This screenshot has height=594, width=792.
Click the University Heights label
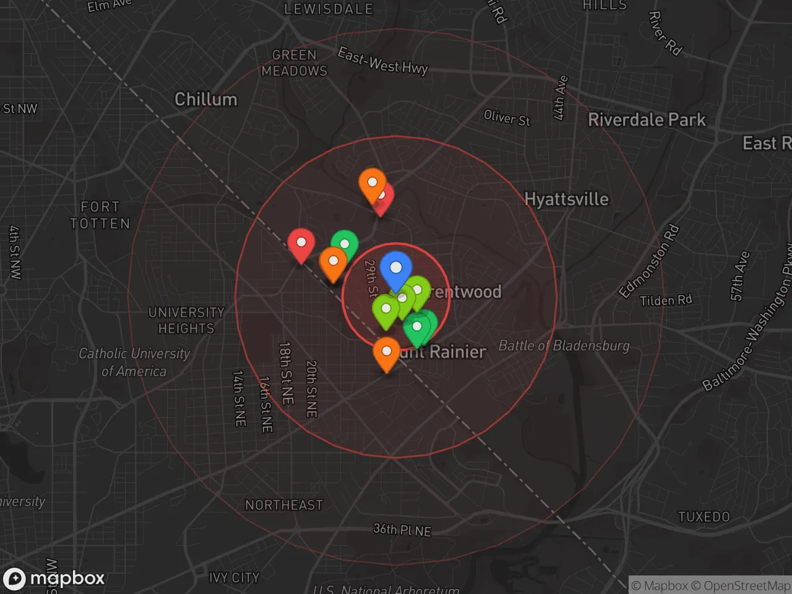[x=186, y=321]
